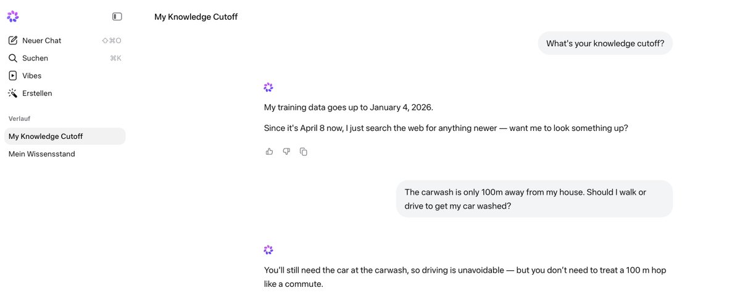Toggle the sidebar collapse button
Viewport: 740px width, 298px height.
pyautogui.click(x=117, y=17)
